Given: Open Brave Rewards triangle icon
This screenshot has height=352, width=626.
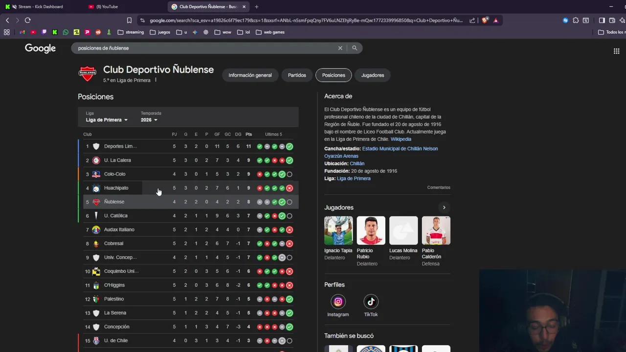Looking at the screenshot, I should (x=495, y=20).
